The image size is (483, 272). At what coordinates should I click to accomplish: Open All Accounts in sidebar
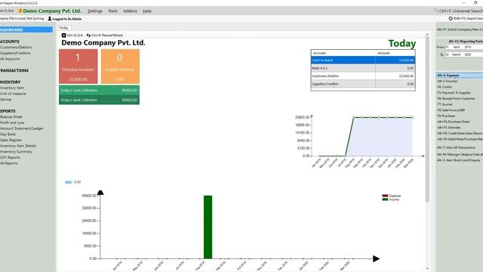(10, 59)
